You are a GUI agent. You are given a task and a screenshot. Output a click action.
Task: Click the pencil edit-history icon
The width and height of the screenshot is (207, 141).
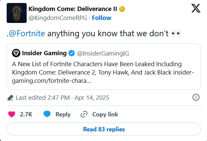point(10,98)
